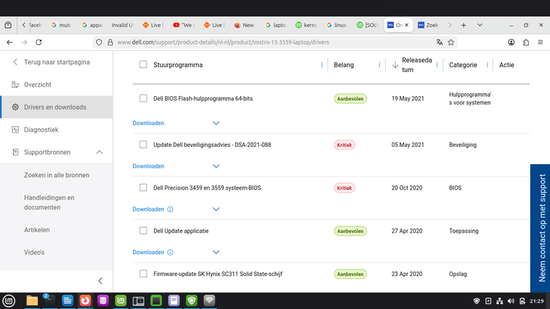
Task: Open the green Mint taskbar app icon
Action: point(121,301)
